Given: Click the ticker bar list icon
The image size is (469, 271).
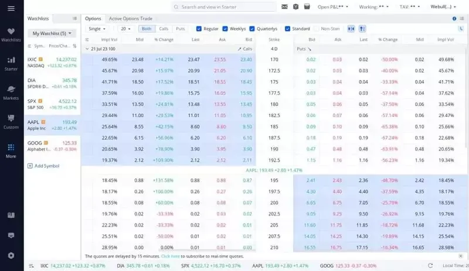Looking at the screenshot, I should (31, 266).
